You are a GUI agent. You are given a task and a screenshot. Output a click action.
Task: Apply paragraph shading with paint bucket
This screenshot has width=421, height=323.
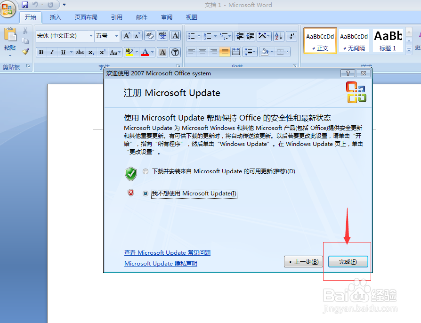click(265, 51)
